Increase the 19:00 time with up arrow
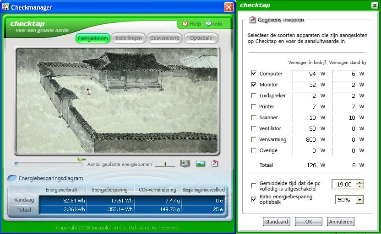381x234 pixels. click(x=360, y=182)
